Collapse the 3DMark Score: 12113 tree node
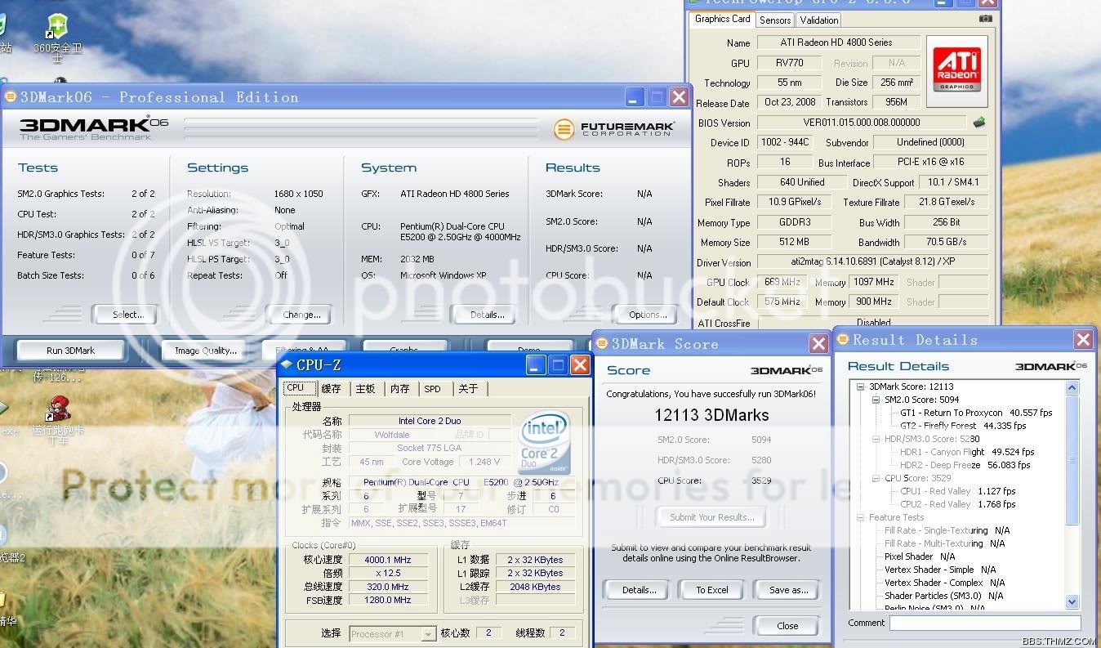The width and height of the screenshot is (1101, 648). [x=861, y=387]
